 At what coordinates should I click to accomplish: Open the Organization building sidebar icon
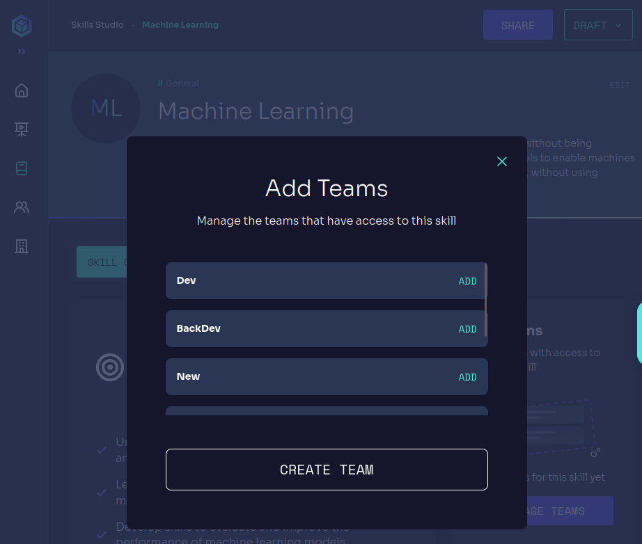22,246
